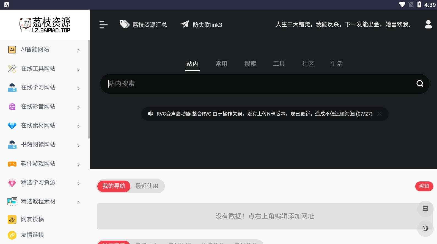This screenshot has height=244, width=437.
Task: Switch to the 工具 search tab
Action: click(x=279, y=64)
